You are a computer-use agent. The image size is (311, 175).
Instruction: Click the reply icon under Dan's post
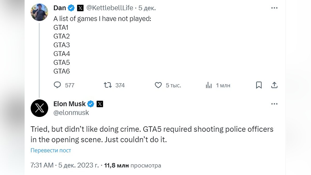[57, 85]
